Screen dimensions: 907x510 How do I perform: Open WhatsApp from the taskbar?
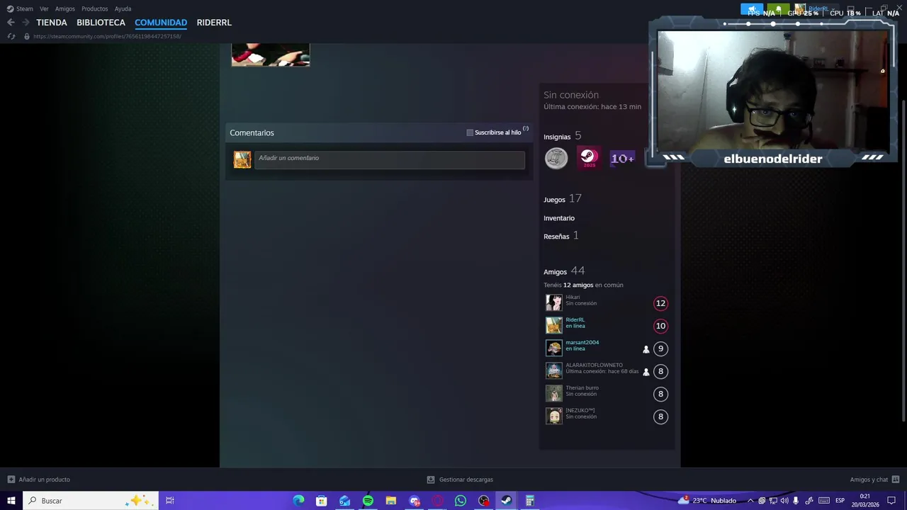pos(461,501)
